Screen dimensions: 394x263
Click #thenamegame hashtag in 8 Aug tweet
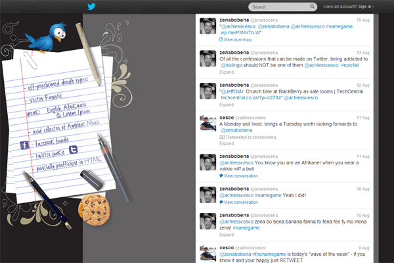pyautogui.click(x=269, y=254)
